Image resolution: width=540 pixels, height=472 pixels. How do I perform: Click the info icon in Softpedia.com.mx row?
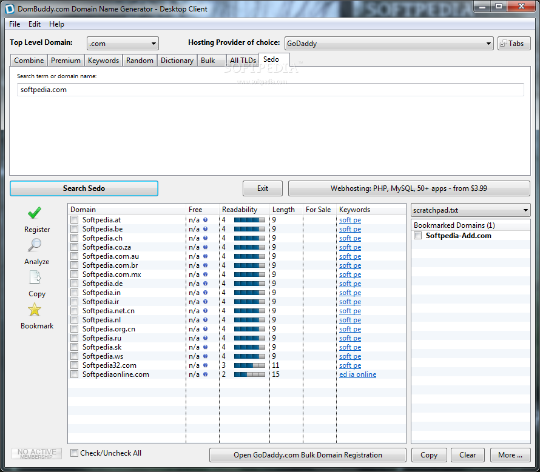(x=205, y=274)
